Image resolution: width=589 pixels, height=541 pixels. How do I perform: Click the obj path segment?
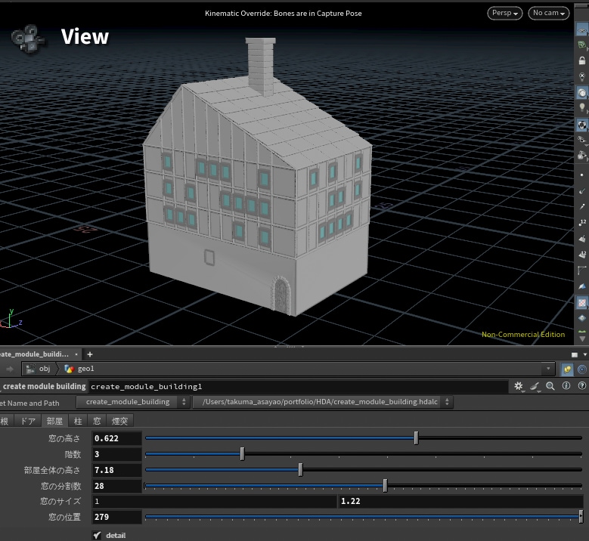pyautogui.click(x=39, y=369)
